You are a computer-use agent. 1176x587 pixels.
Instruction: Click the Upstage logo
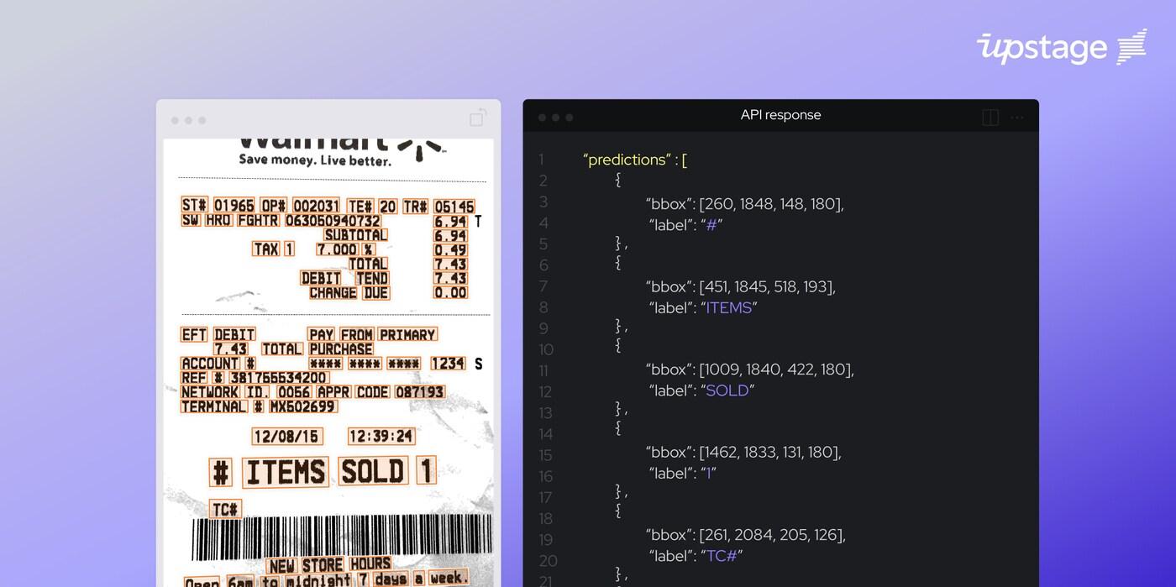click(x=1061, y=47)
